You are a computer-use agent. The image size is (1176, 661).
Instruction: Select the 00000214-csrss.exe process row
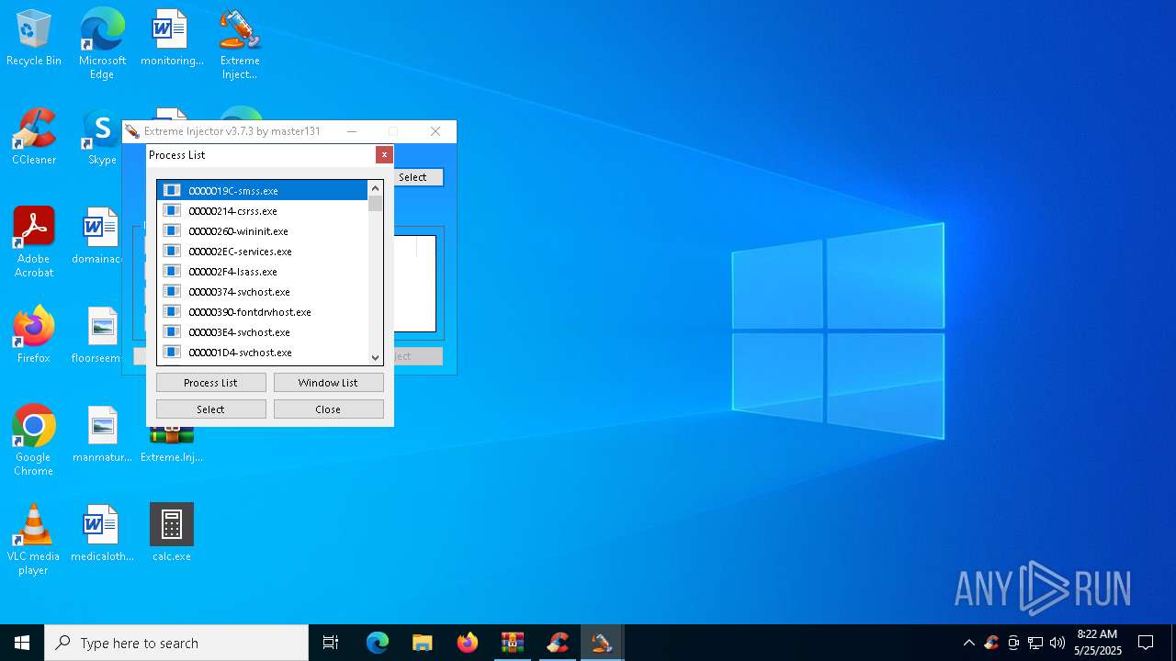(263, 211)
